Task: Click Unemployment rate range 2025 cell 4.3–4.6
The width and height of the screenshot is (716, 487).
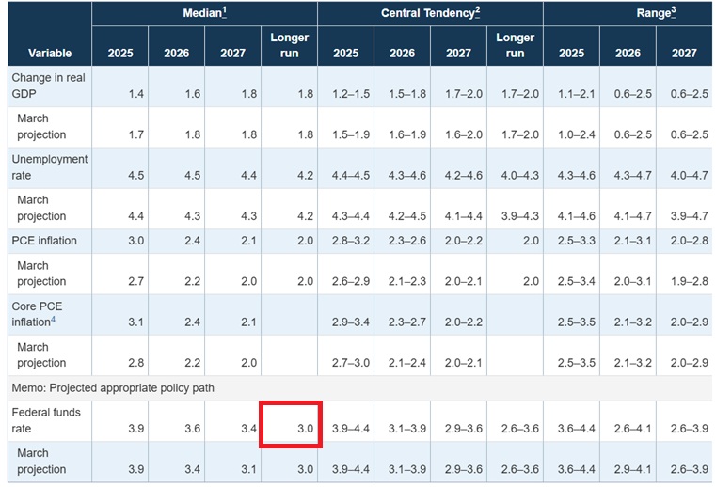Action: pos(576,175)
